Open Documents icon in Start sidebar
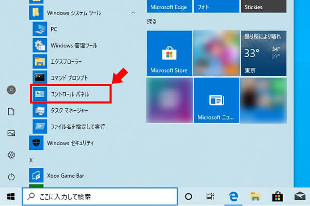 (x=11, y=112)
